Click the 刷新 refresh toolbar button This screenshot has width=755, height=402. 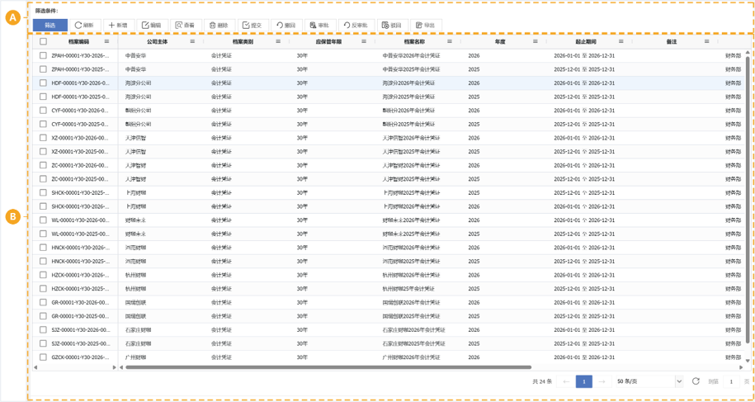(x=85, y=25)
